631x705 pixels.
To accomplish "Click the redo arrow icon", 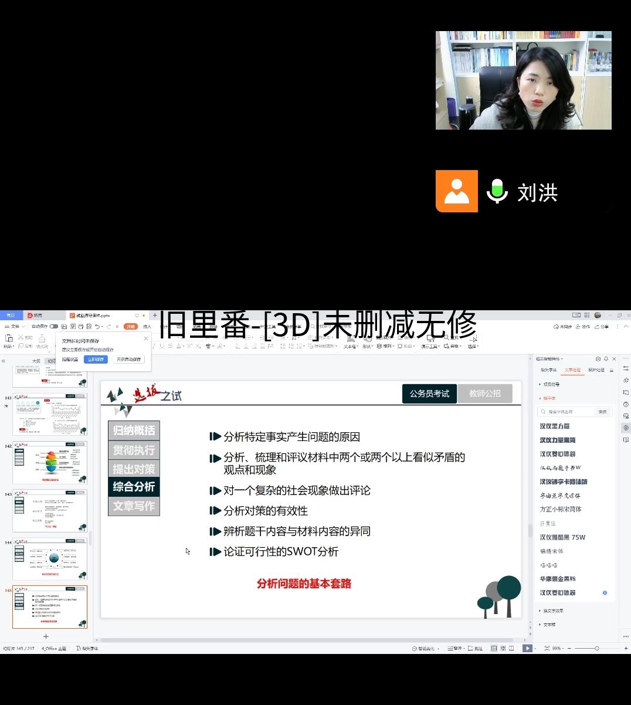I will [x=108, y=326].
